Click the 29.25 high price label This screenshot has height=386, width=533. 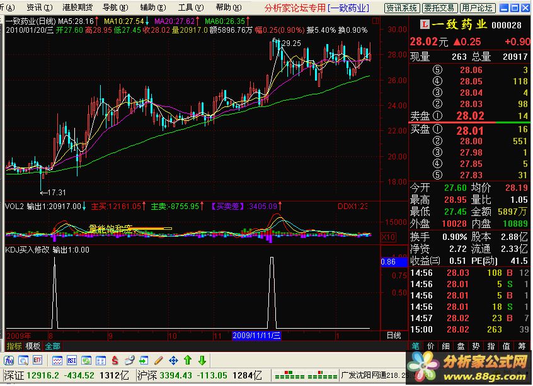[x=292, y=43]
